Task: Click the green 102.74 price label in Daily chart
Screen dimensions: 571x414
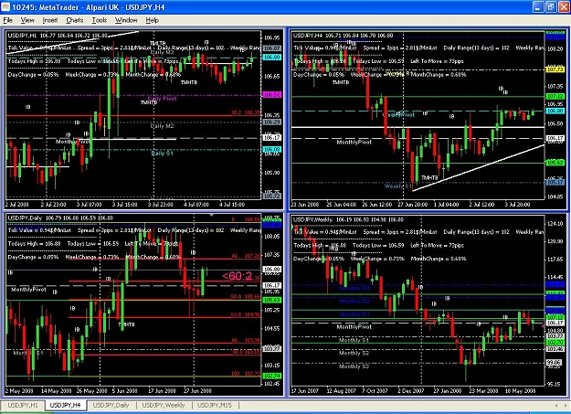Action: [x=271, y=376]
